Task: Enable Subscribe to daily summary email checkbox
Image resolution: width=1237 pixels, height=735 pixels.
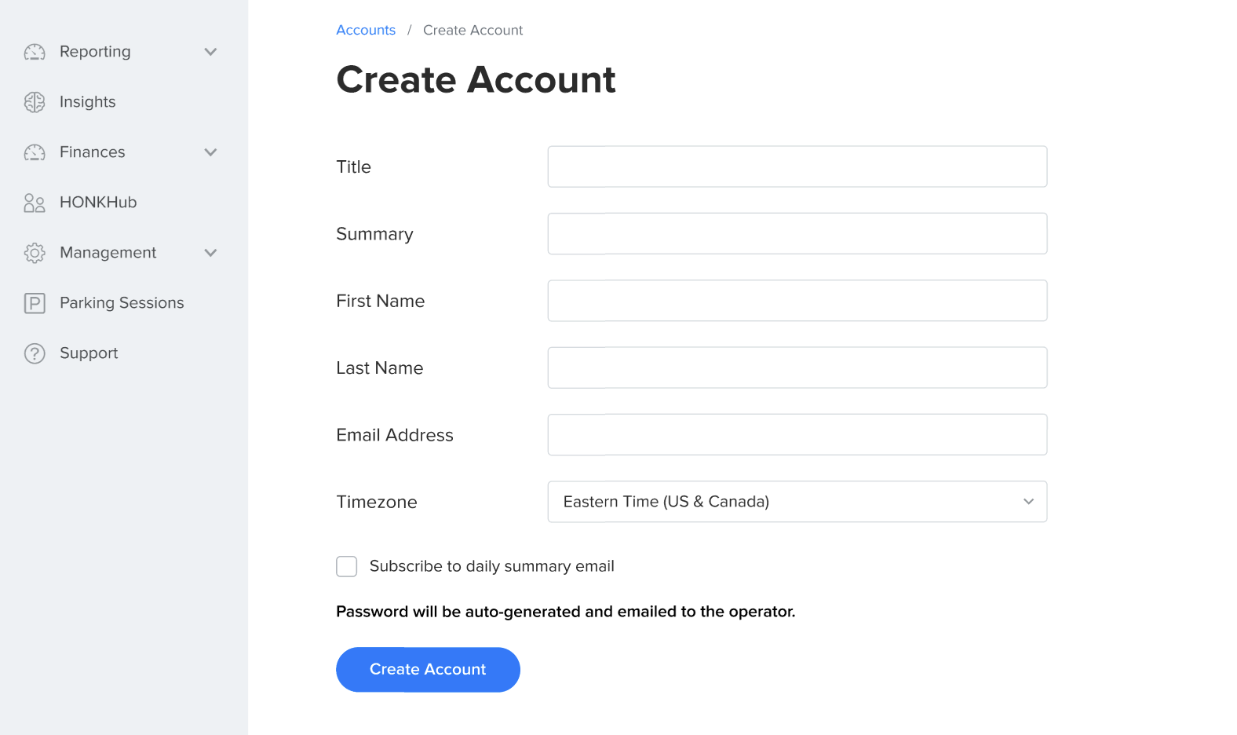Action: click(347, 566)
